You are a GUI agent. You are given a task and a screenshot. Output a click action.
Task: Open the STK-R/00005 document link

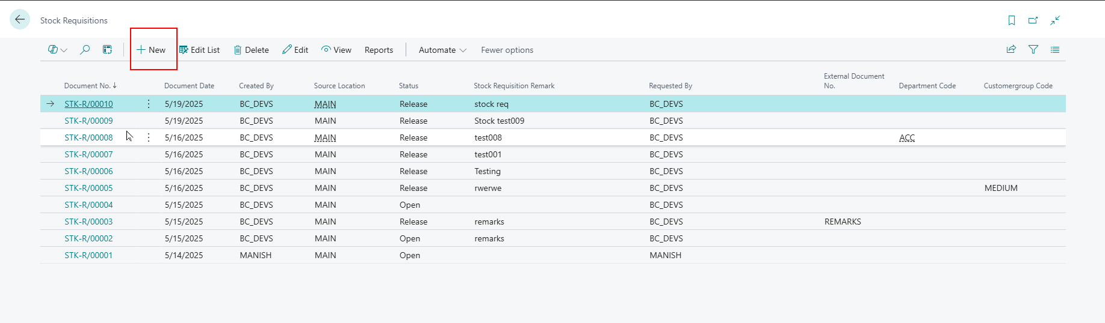(88, 188)
